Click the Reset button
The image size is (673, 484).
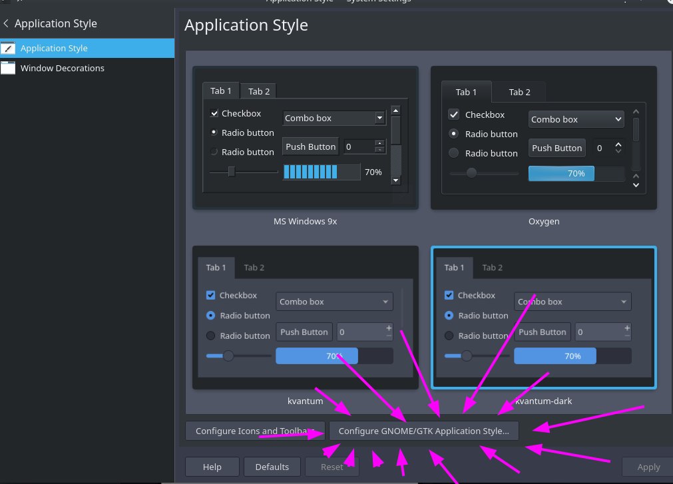click(x=332, y=467)
